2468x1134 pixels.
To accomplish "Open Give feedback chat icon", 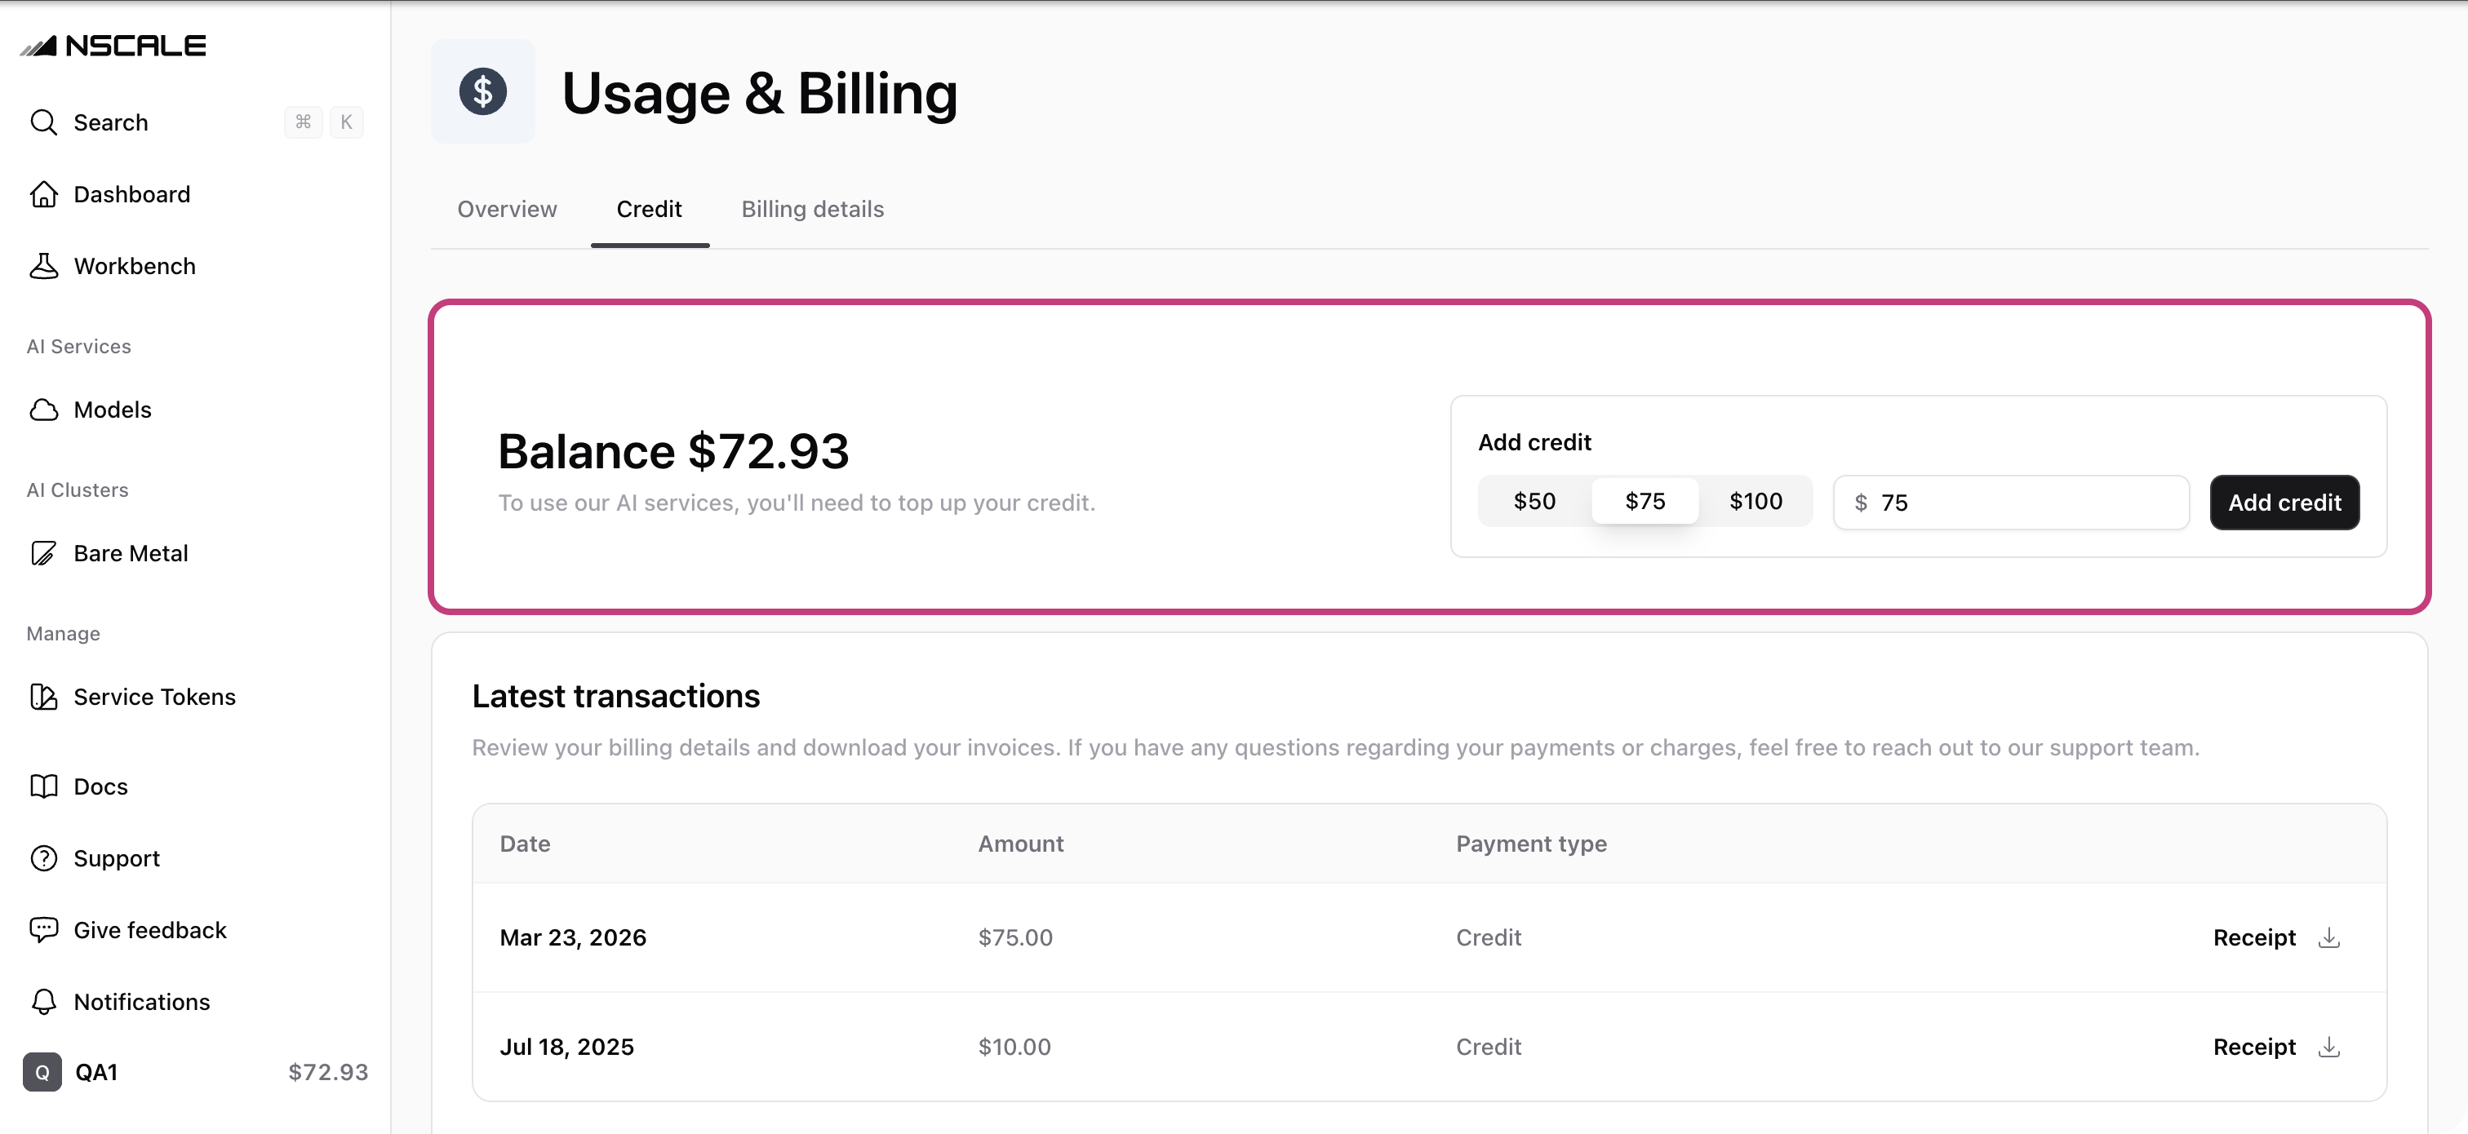I will pyautogui.click(x=43, y=929).
